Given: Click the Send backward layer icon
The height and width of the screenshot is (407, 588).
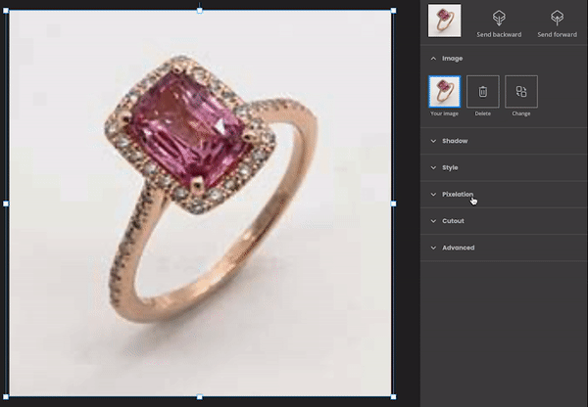Looking at the screenshot, I should tap(499, 19).
